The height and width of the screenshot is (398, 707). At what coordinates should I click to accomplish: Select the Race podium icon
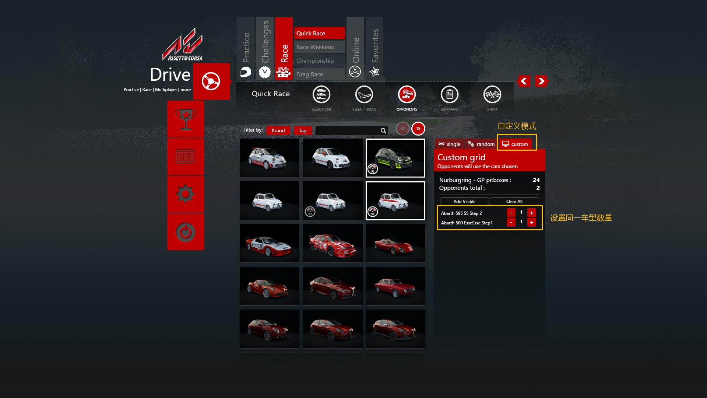[284, 72]
